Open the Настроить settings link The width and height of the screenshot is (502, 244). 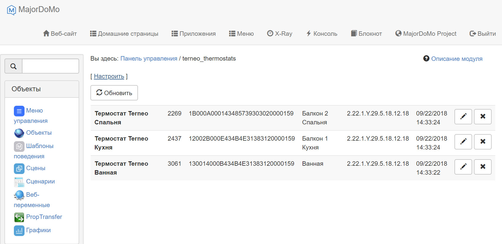tap(109, 76)
